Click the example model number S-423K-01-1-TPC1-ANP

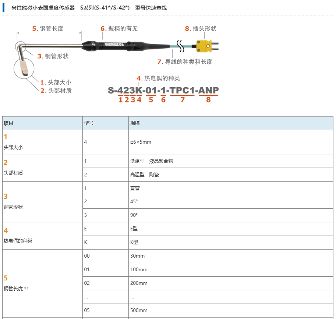(163, 90)
